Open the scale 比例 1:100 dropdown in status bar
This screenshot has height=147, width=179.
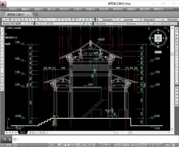click(x=9, y=145)
